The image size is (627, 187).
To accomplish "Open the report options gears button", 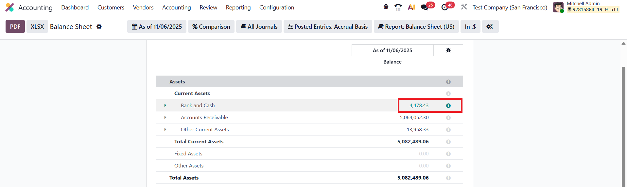I will coord(489,27).
